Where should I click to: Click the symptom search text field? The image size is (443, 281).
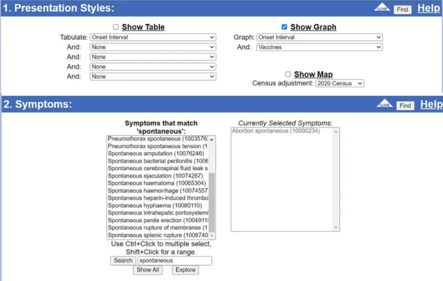[x=175, y=261]
